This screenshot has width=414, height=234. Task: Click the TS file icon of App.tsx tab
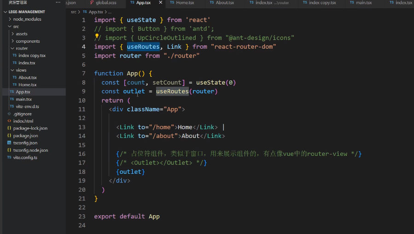pyautogui.click(x=132, y=2)
